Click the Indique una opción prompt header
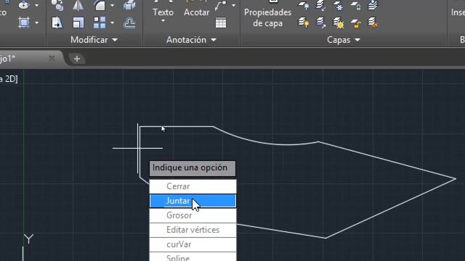Viewport: 465px width, 261px height. click(193, 168)
